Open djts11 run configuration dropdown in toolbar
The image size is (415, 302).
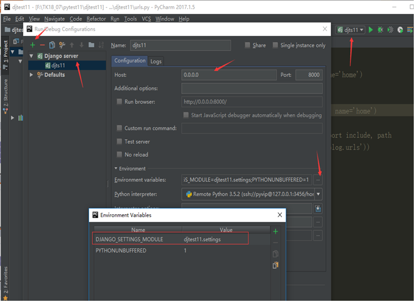(351, 30)
